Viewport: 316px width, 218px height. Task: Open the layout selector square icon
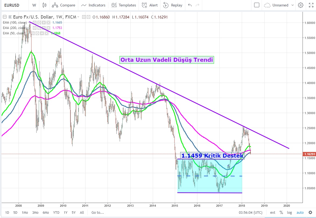click(257, 5)
